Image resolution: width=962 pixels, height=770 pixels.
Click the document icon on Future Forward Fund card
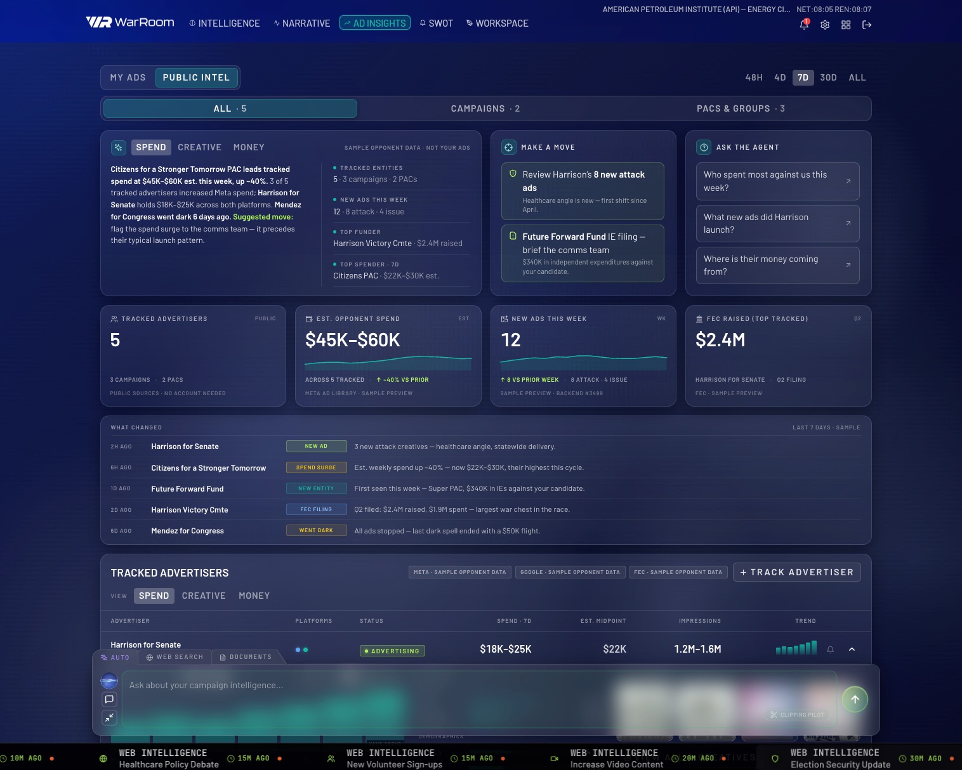click(x=513, y=236)
